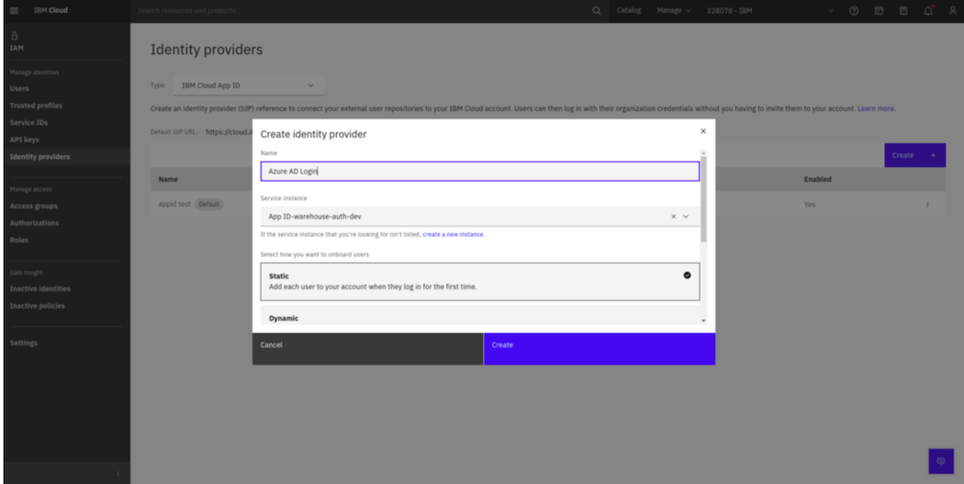This screenshot has width=964, height=484.
Task: Click Create in the dialog
Action: tap(600, 349)
